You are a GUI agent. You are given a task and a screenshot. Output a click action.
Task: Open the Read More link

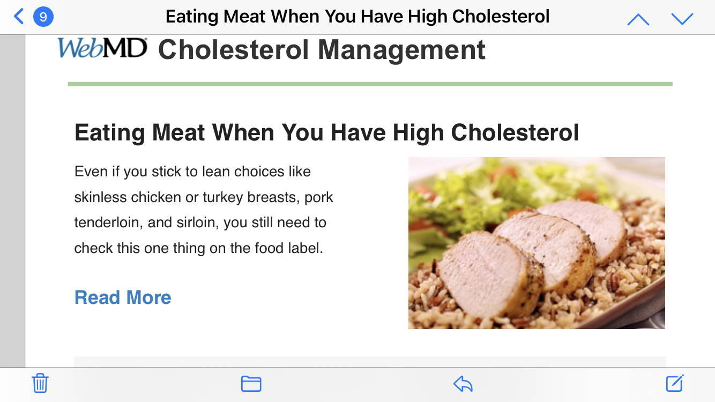click(123, 297)
